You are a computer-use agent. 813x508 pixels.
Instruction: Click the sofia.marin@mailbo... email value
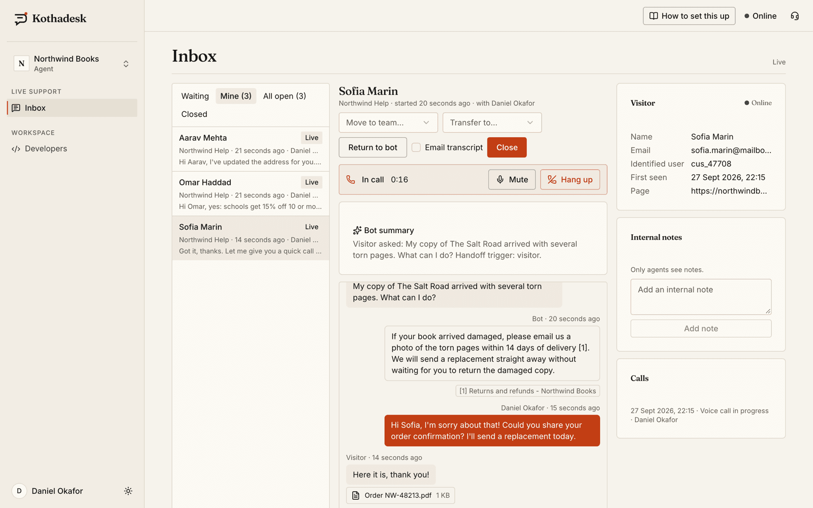[x=731, y=150]
